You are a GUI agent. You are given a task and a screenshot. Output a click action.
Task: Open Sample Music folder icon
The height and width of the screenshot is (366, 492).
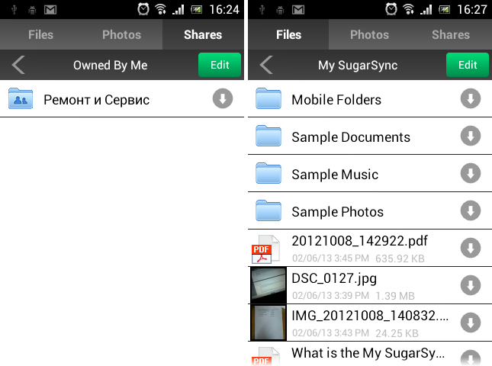pyautogui.click(x=269, y=173)
